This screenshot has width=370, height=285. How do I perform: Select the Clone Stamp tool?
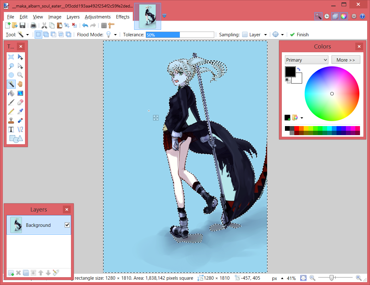coord(11,120)
